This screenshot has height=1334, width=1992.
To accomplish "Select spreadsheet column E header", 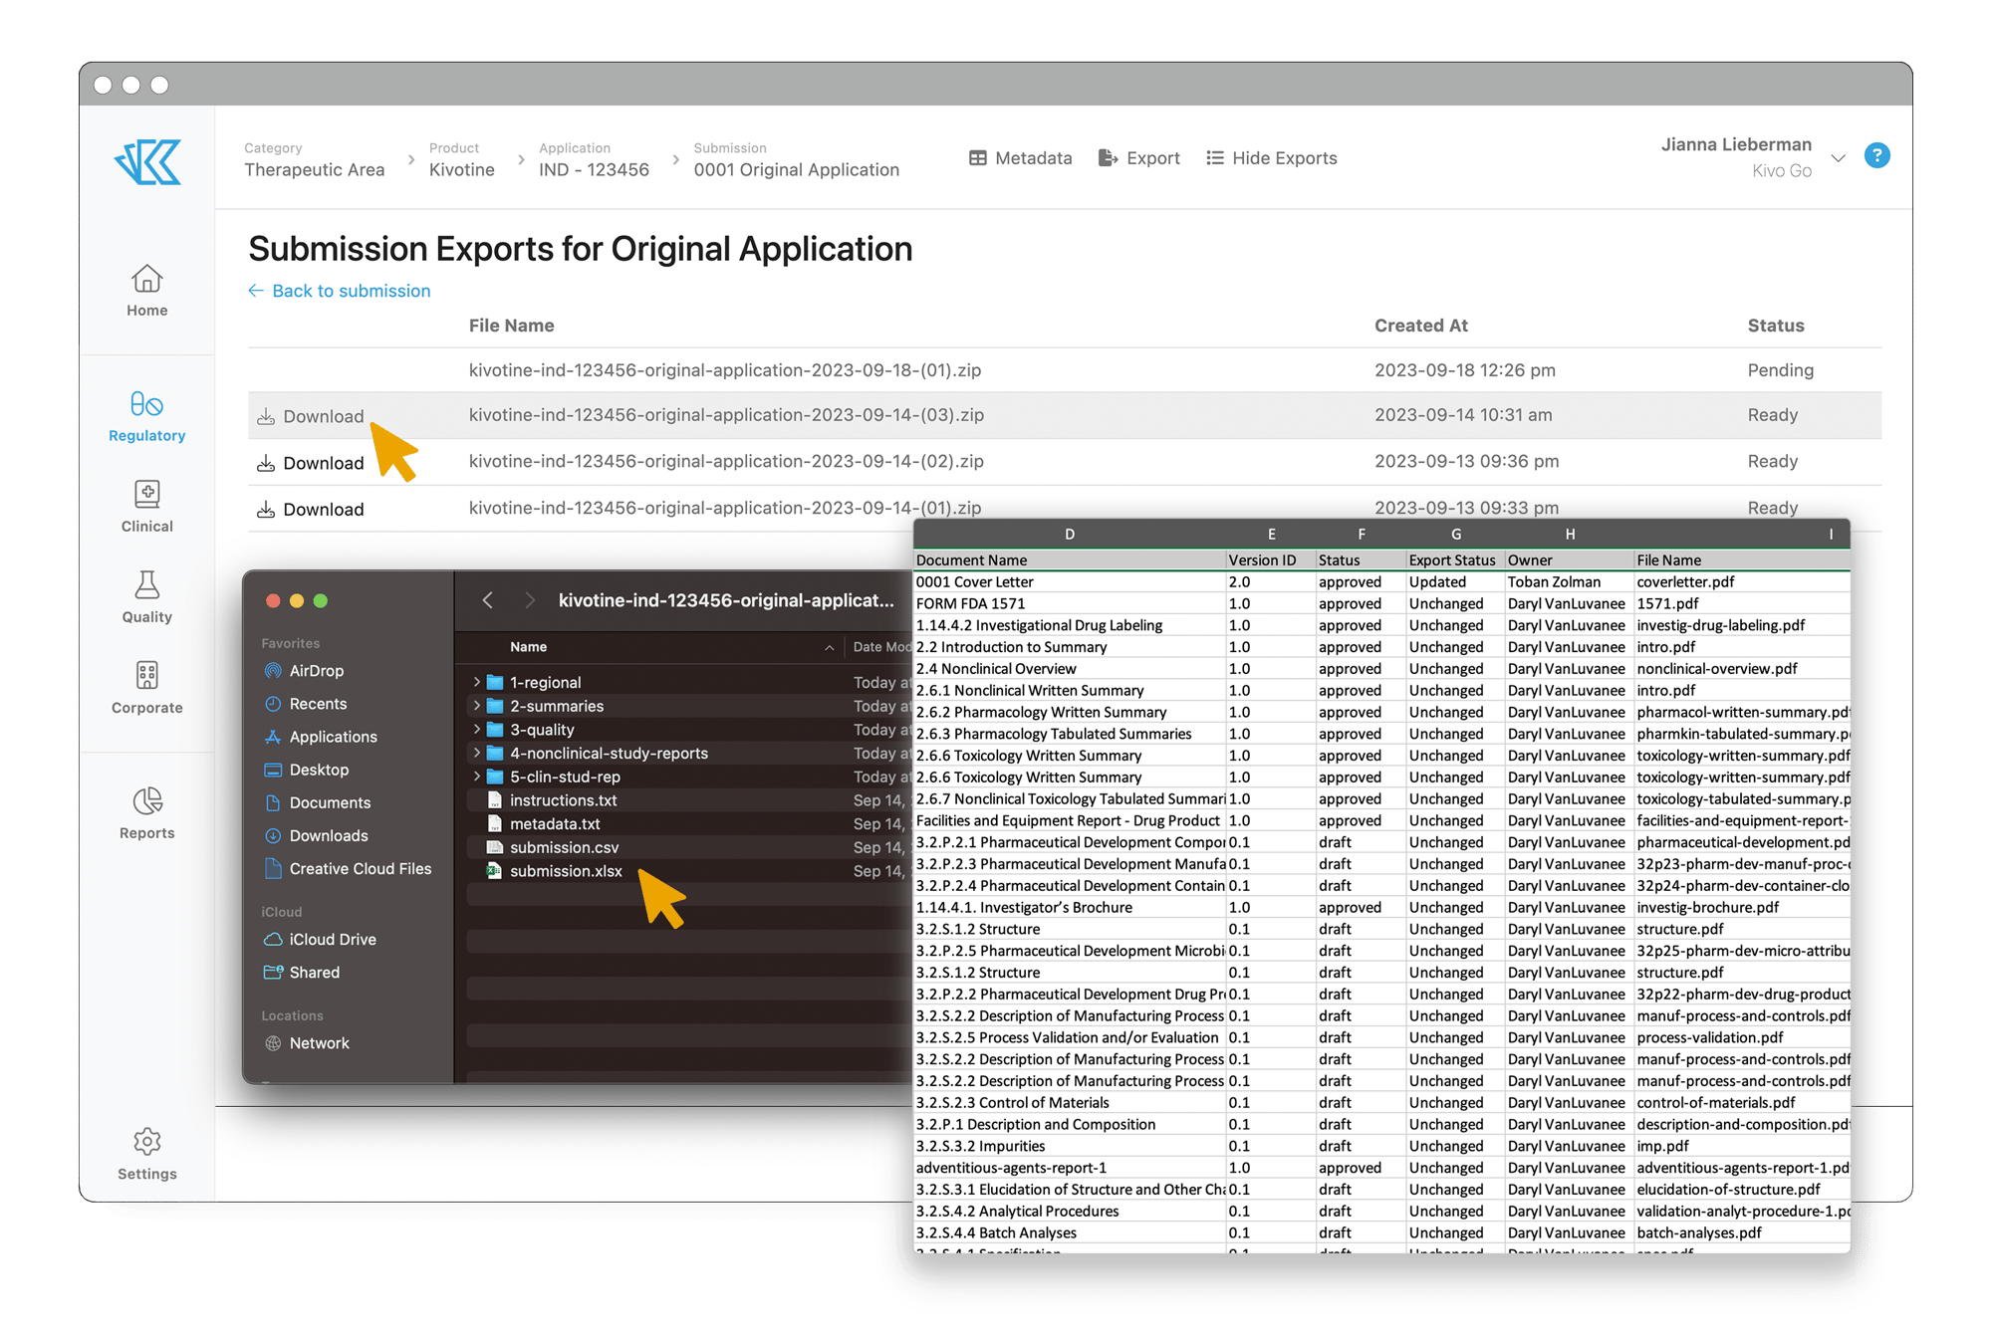I will pos(1271,535).
